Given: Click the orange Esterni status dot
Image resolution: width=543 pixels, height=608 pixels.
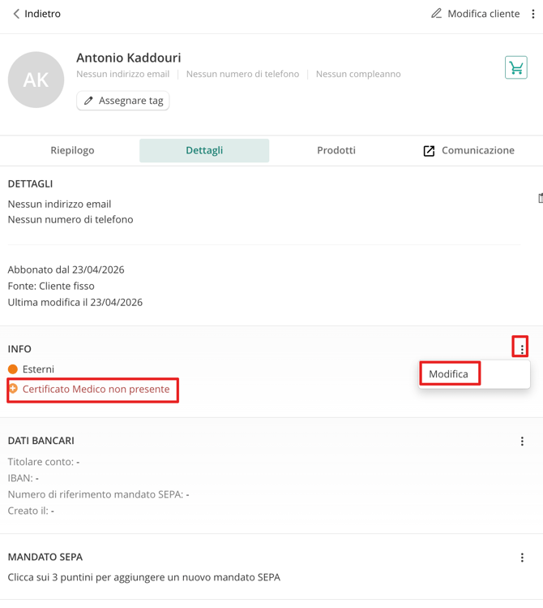Looking at the screenshot, I should (x=13, y=369).
